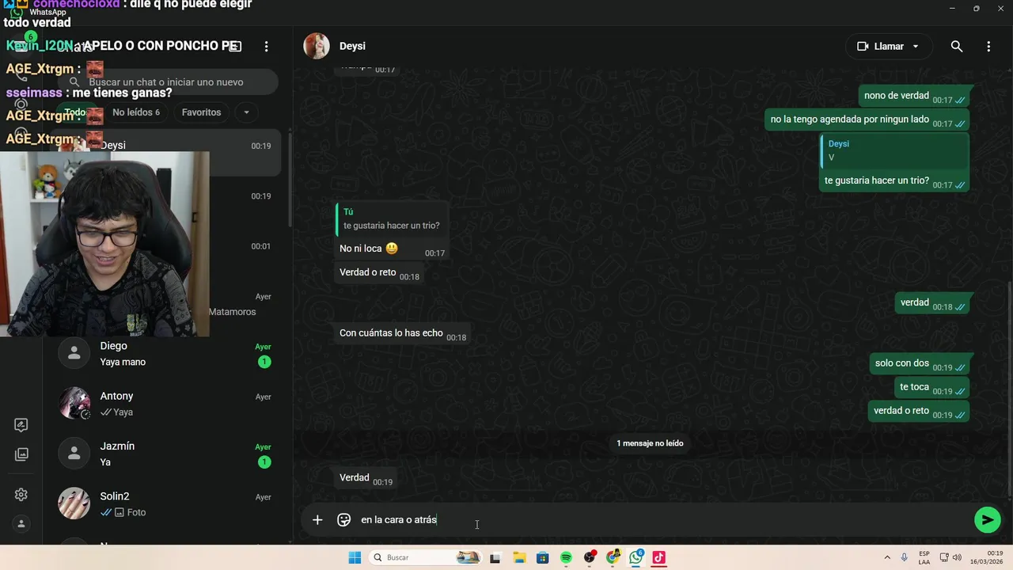Send the typed message with green arrow
Viewport: 1013px width, 570px height.
click(x=987, y=520)
